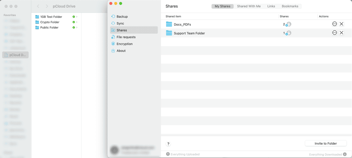
Task: Click the Support Team Folder icon
Action: point(169,33)
